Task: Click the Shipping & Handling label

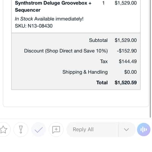Action: pyautogui.click(x=85, y=72)
